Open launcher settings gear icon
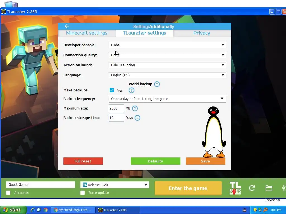 click(284, 188)
